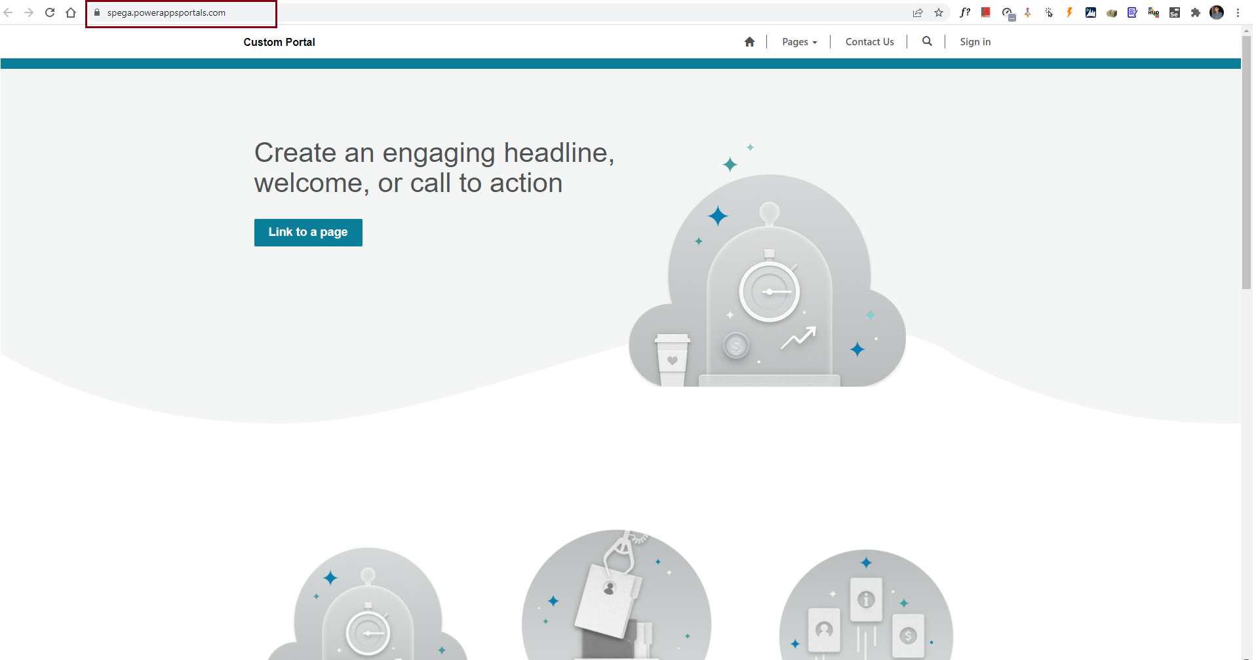The width and height of the screenshot is (1256, 660).
Task: Click the browser home button
Action: (x=71, y=12)
